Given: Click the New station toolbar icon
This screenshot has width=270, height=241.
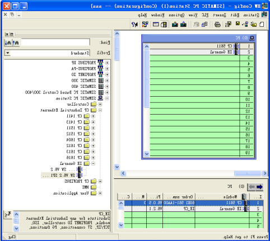Looking at the screenshot, I should [x=262, y=25].
